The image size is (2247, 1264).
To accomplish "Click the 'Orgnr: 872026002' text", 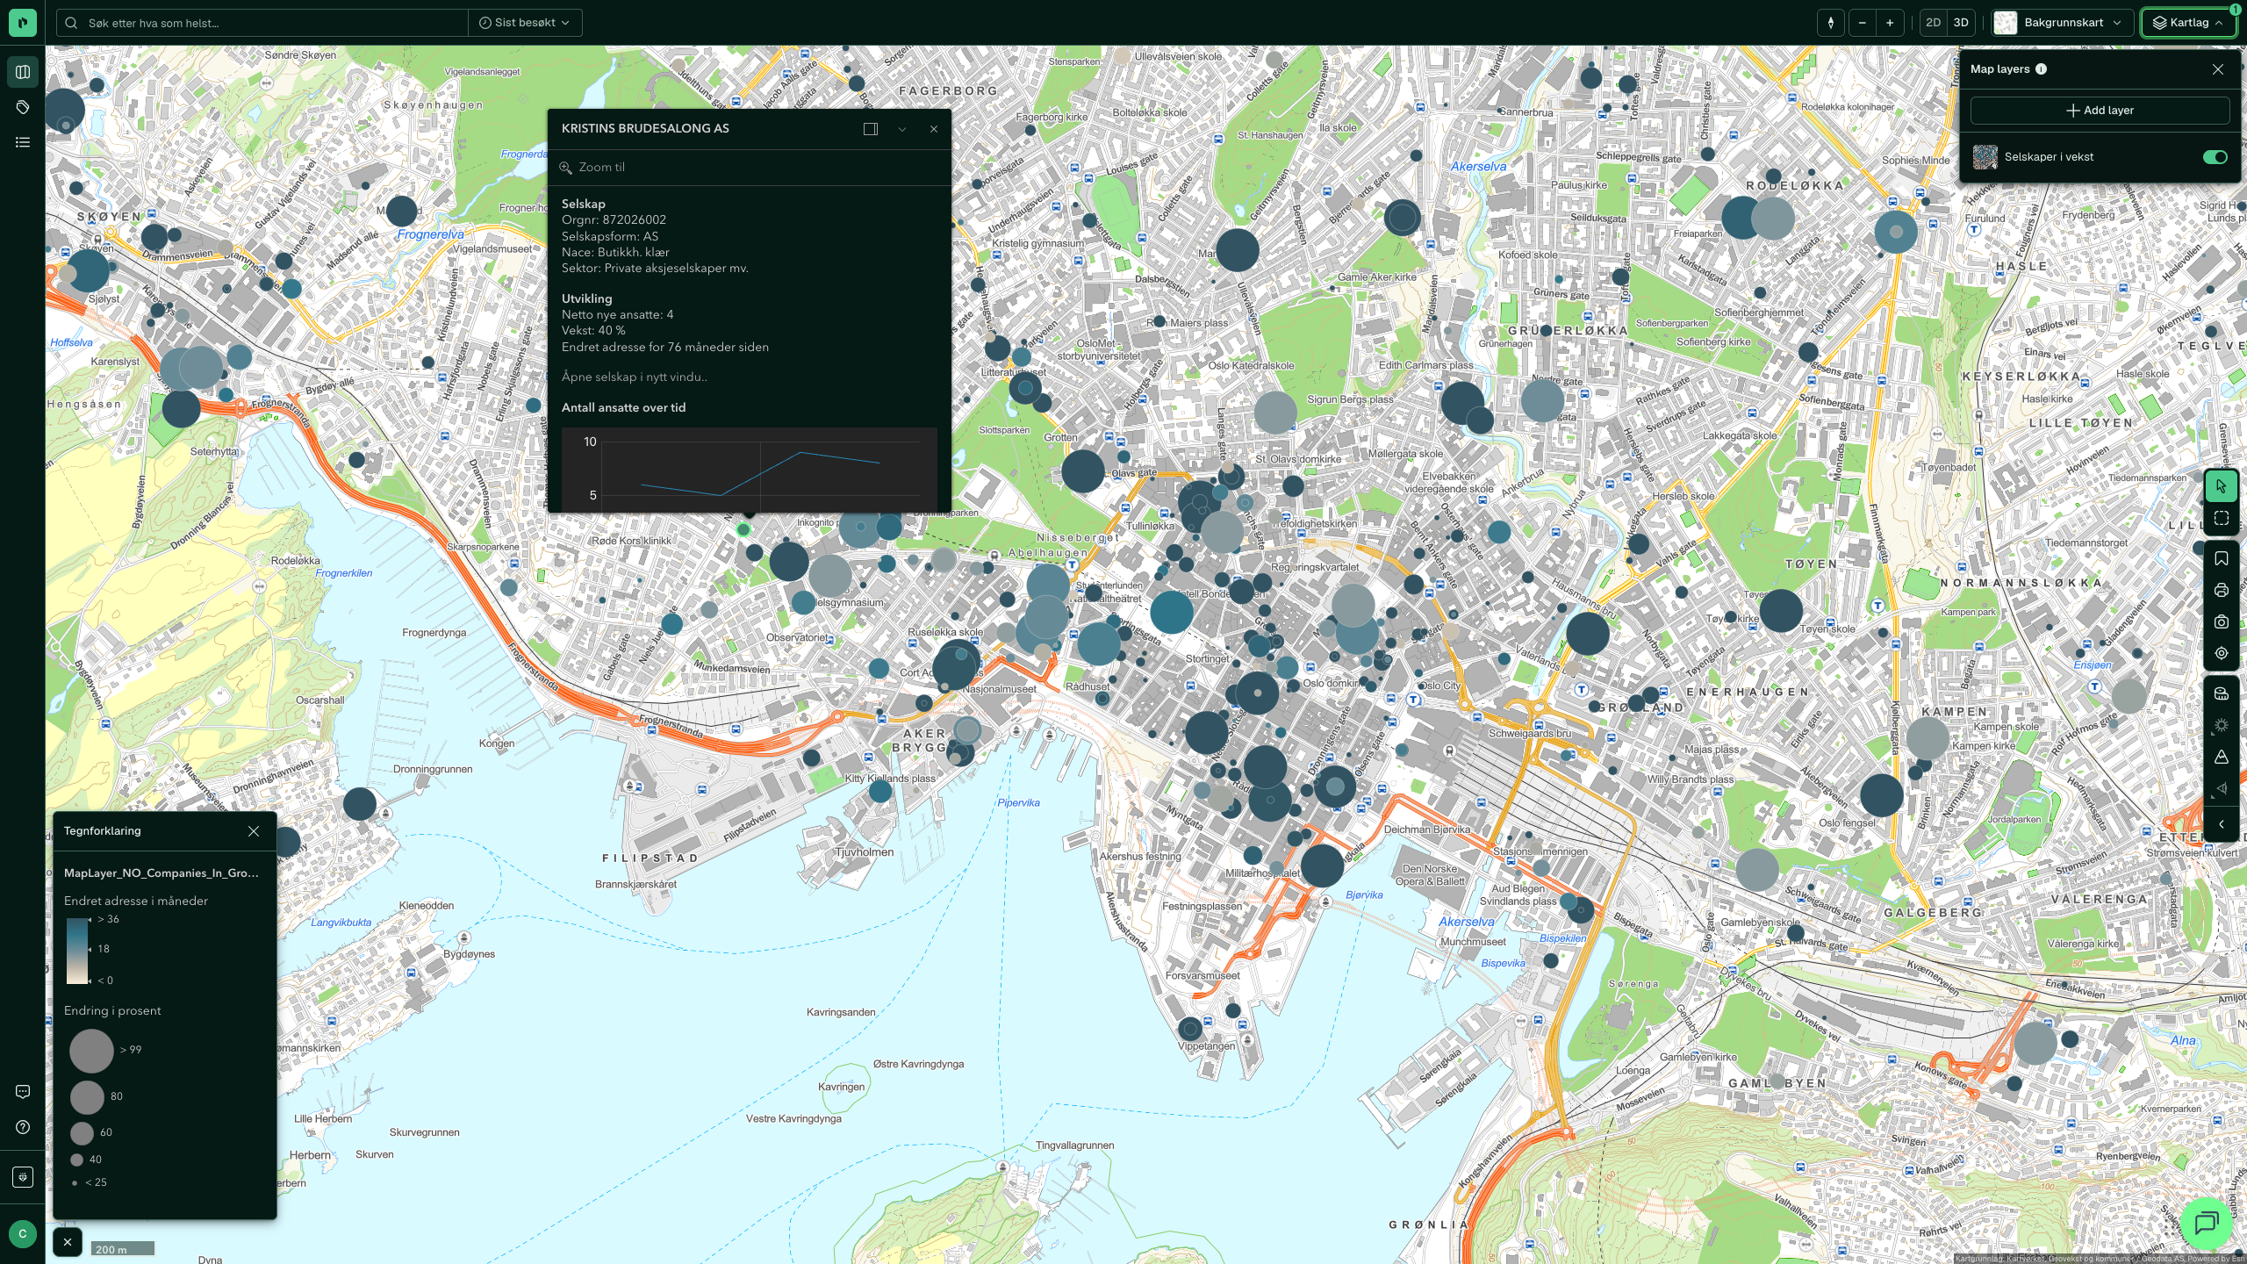I will point(614,219).
